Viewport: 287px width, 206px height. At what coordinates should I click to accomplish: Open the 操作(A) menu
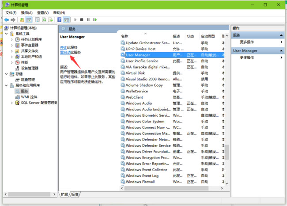point(27,13)
